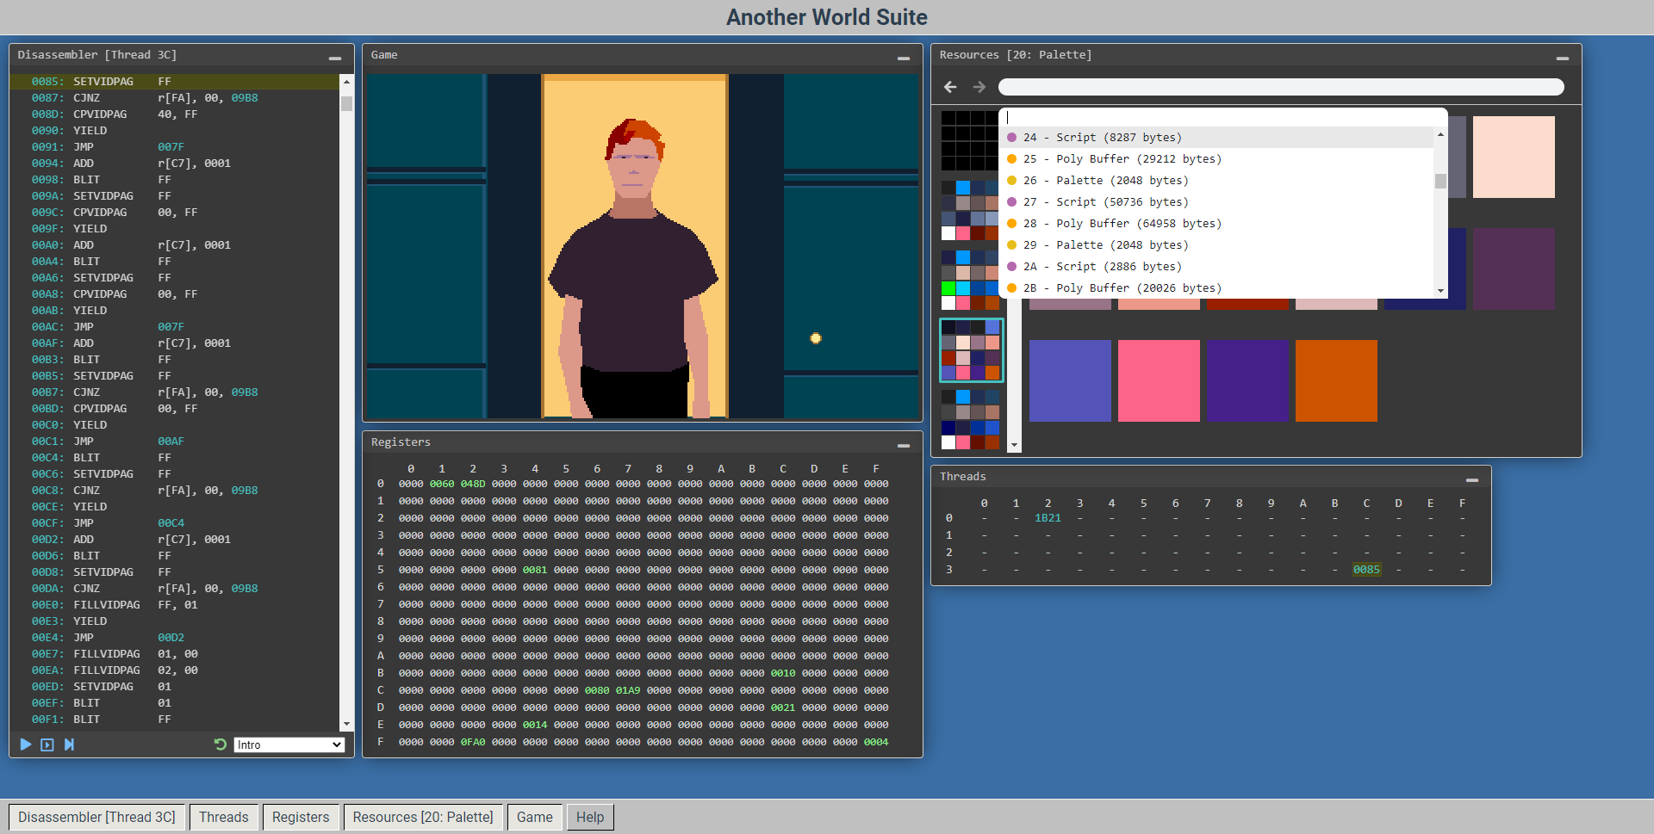Screen dimensions: 1654x834
Task: Minimize the Registers panel
Action: [904, 446]
